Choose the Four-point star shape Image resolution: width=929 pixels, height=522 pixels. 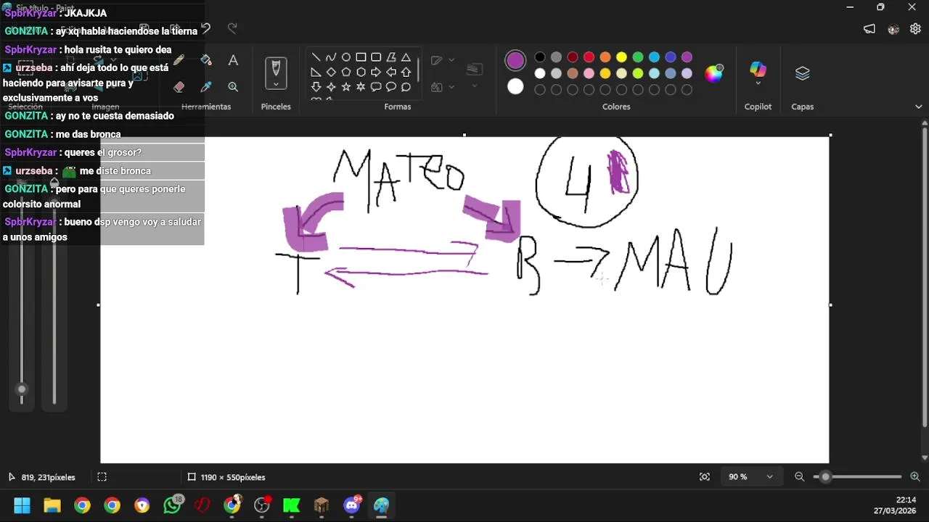coord(331,87)
